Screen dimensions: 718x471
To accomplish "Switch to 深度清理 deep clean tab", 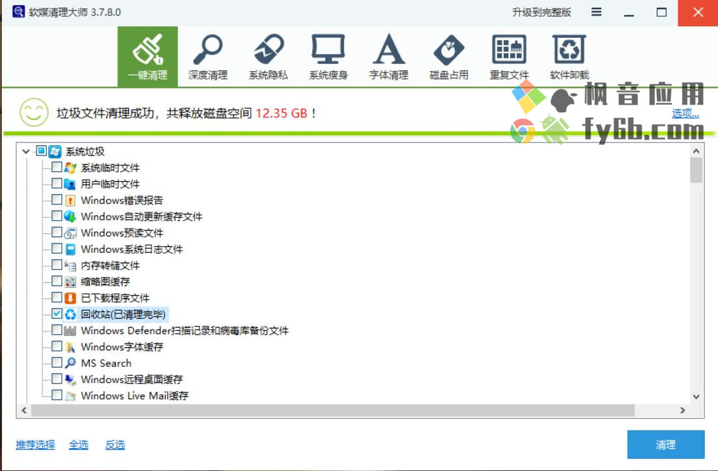I will point(208,57).
